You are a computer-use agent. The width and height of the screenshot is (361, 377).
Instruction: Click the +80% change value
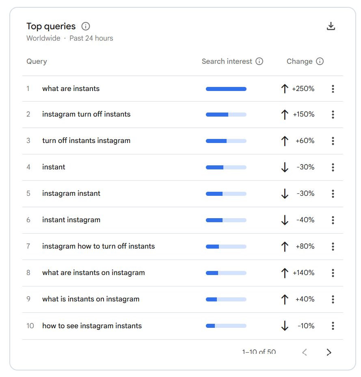point(305,246)
